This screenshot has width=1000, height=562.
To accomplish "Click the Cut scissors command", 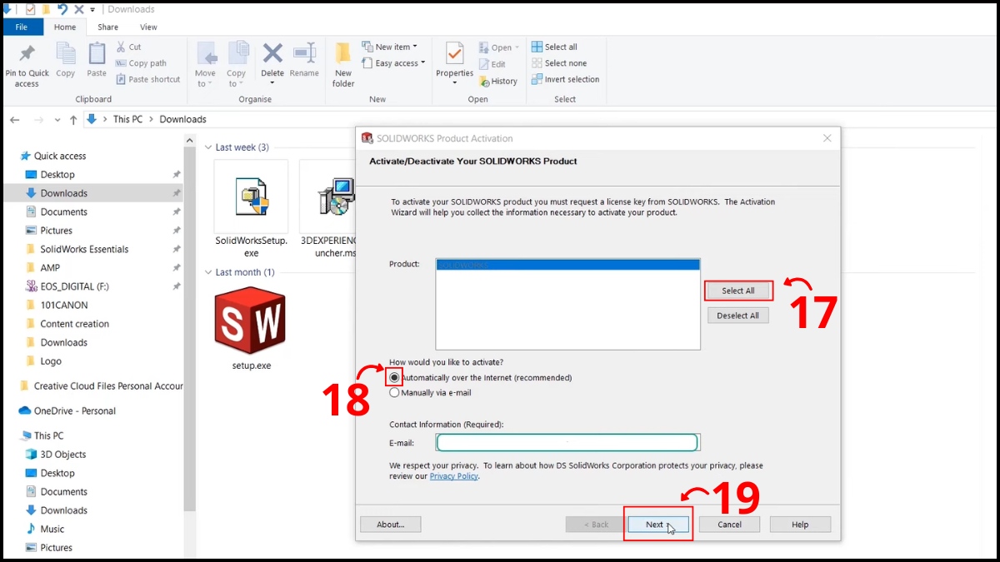I will pyautogui.click(x=129, y=47).
